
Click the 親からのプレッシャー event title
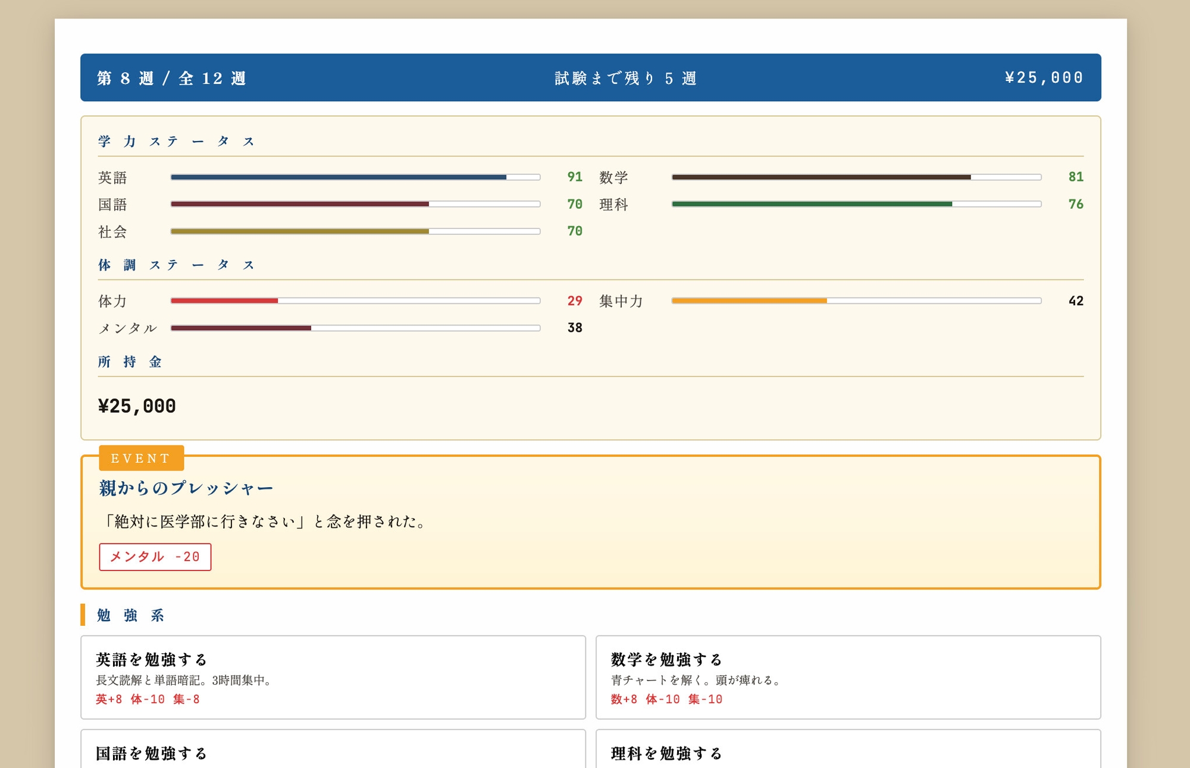click(x=186, y=488)
